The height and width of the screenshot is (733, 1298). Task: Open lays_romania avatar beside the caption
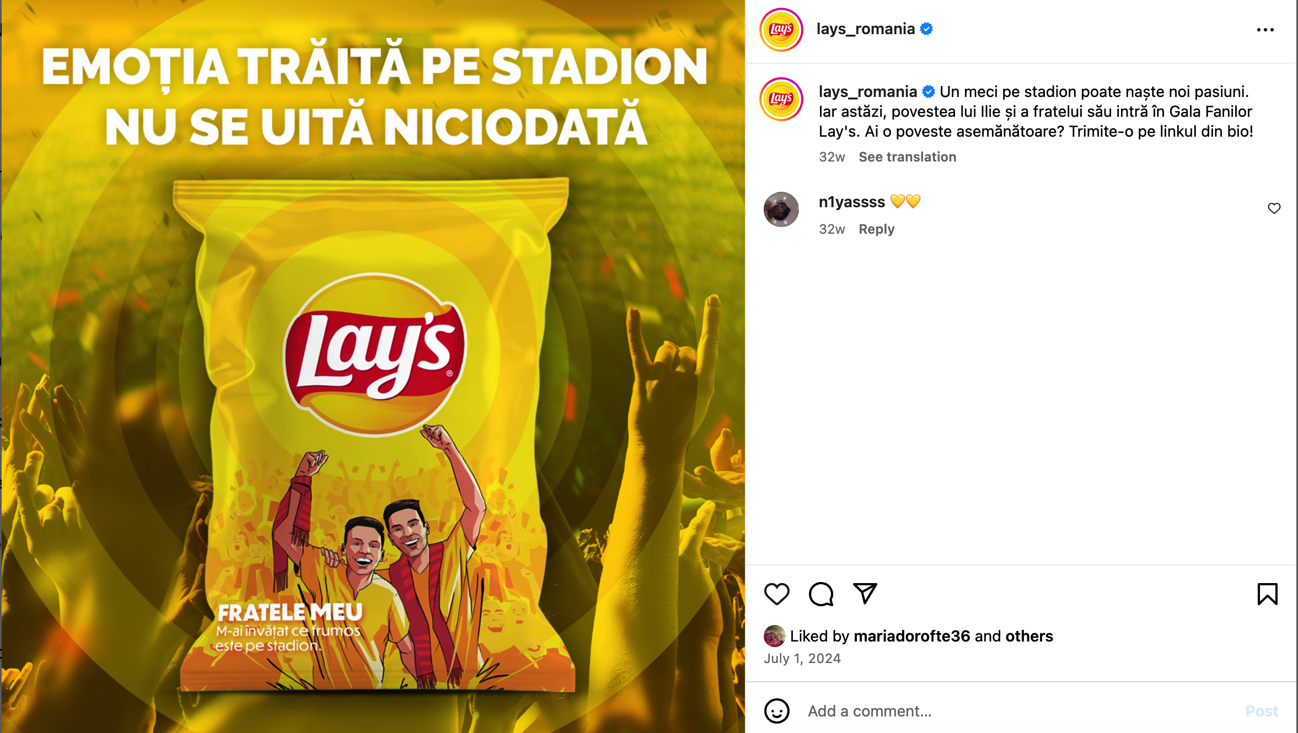coord(781,99)
